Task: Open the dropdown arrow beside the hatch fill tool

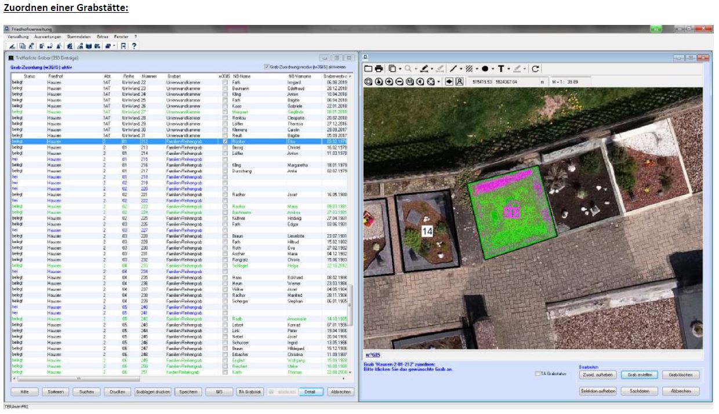Action: pos(477,70)
